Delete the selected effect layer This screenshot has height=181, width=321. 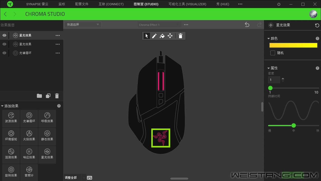click(57, 96)
